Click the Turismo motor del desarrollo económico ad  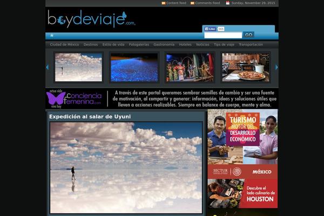242,144
